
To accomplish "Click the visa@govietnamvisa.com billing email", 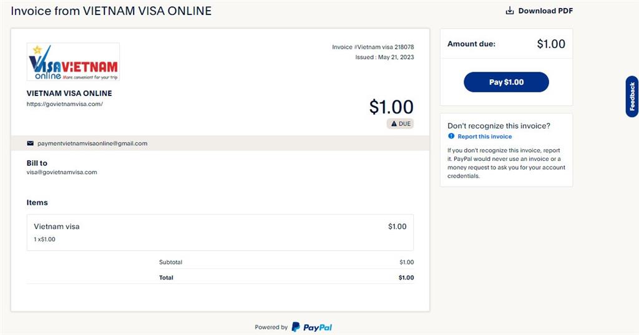I will point(62,172).
